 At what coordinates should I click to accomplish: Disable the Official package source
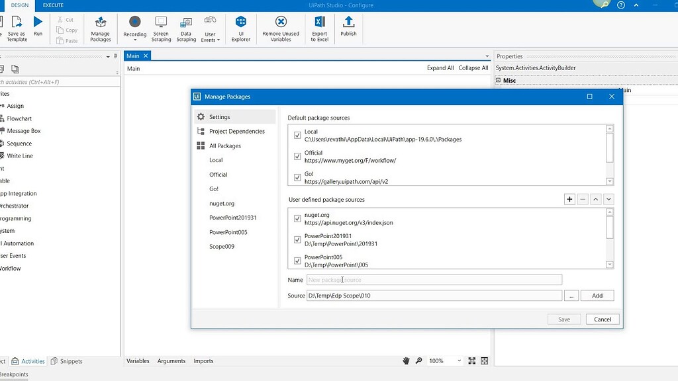pos(297,157)
